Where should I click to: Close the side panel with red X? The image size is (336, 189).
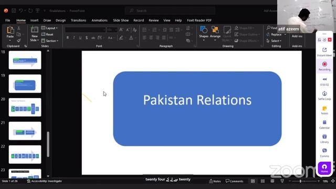[x=330, y=40]
